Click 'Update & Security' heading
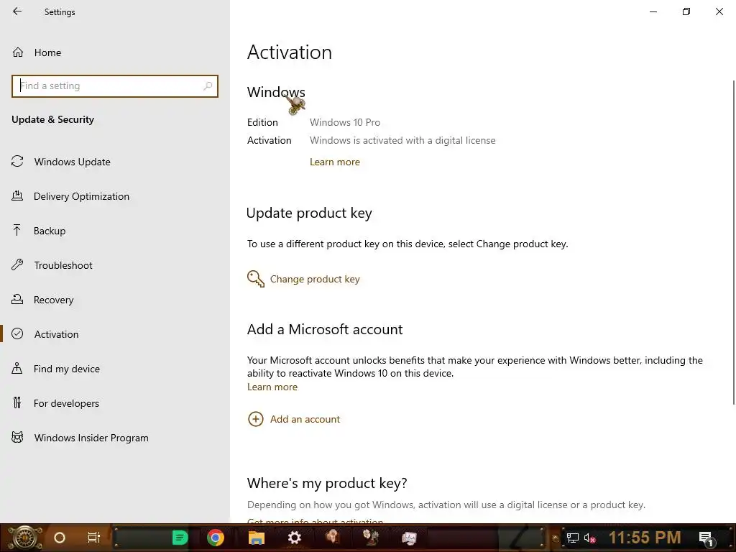Screen dimensions: 736x552 52,120
